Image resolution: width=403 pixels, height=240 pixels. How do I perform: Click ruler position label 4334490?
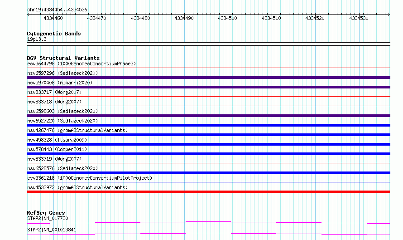coord(184,18)
